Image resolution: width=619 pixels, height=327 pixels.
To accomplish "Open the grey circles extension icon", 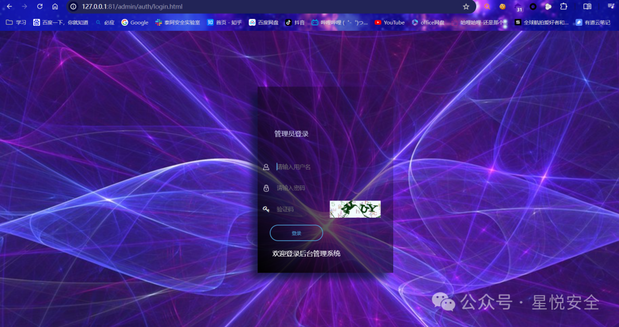I will coord(549,6).
